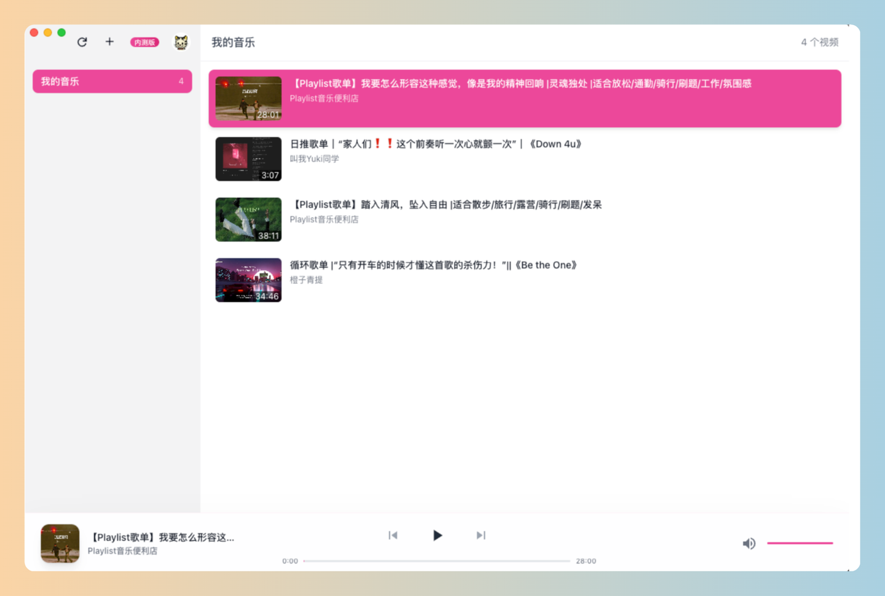Click the play button to start playback
Image resolution: width=885 pixels, height=596 pixels.
(x=438, y=535)
